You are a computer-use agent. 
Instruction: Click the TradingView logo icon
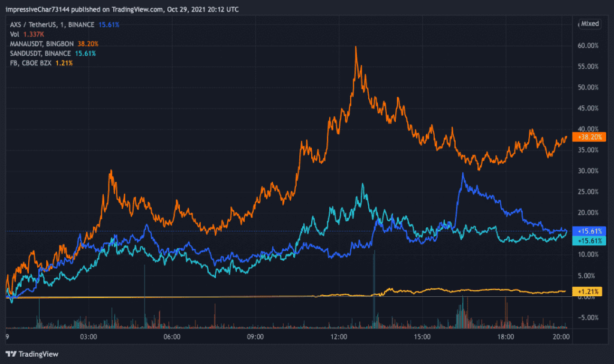click(11, 353)
